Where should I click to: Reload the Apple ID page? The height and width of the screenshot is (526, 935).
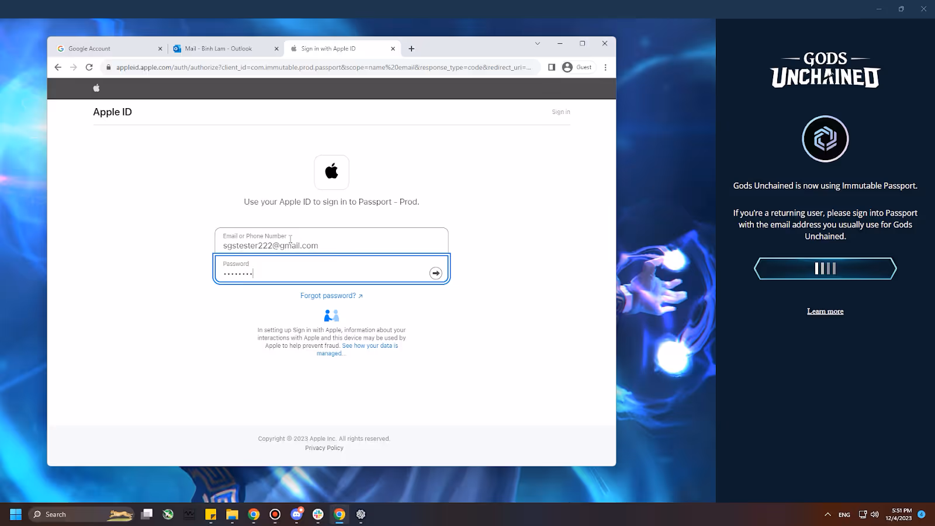point(89,67)
